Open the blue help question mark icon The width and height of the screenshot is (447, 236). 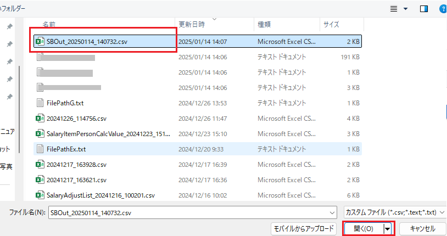pos(443,9)
